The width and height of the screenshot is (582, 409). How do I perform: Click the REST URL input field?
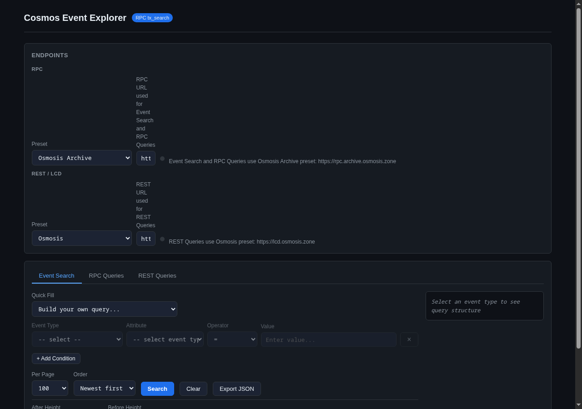(146, 239)
